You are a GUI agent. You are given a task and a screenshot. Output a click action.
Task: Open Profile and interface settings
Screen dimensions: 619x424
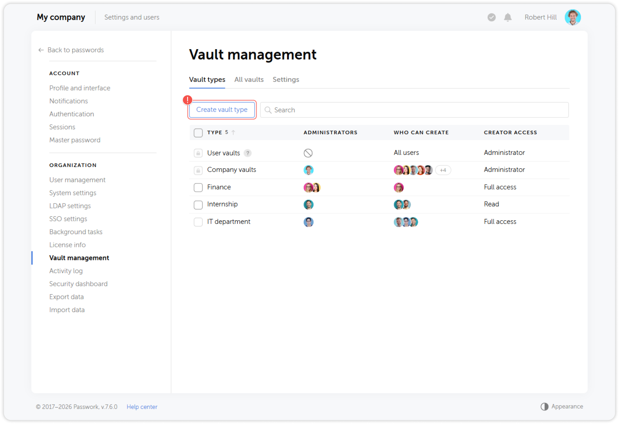tap(80, 88)
